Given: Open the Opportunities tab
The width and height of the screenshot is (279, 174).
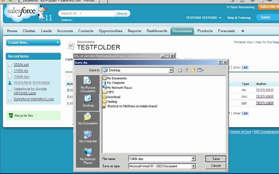Looking at the screenshot, I should (110, 31).
